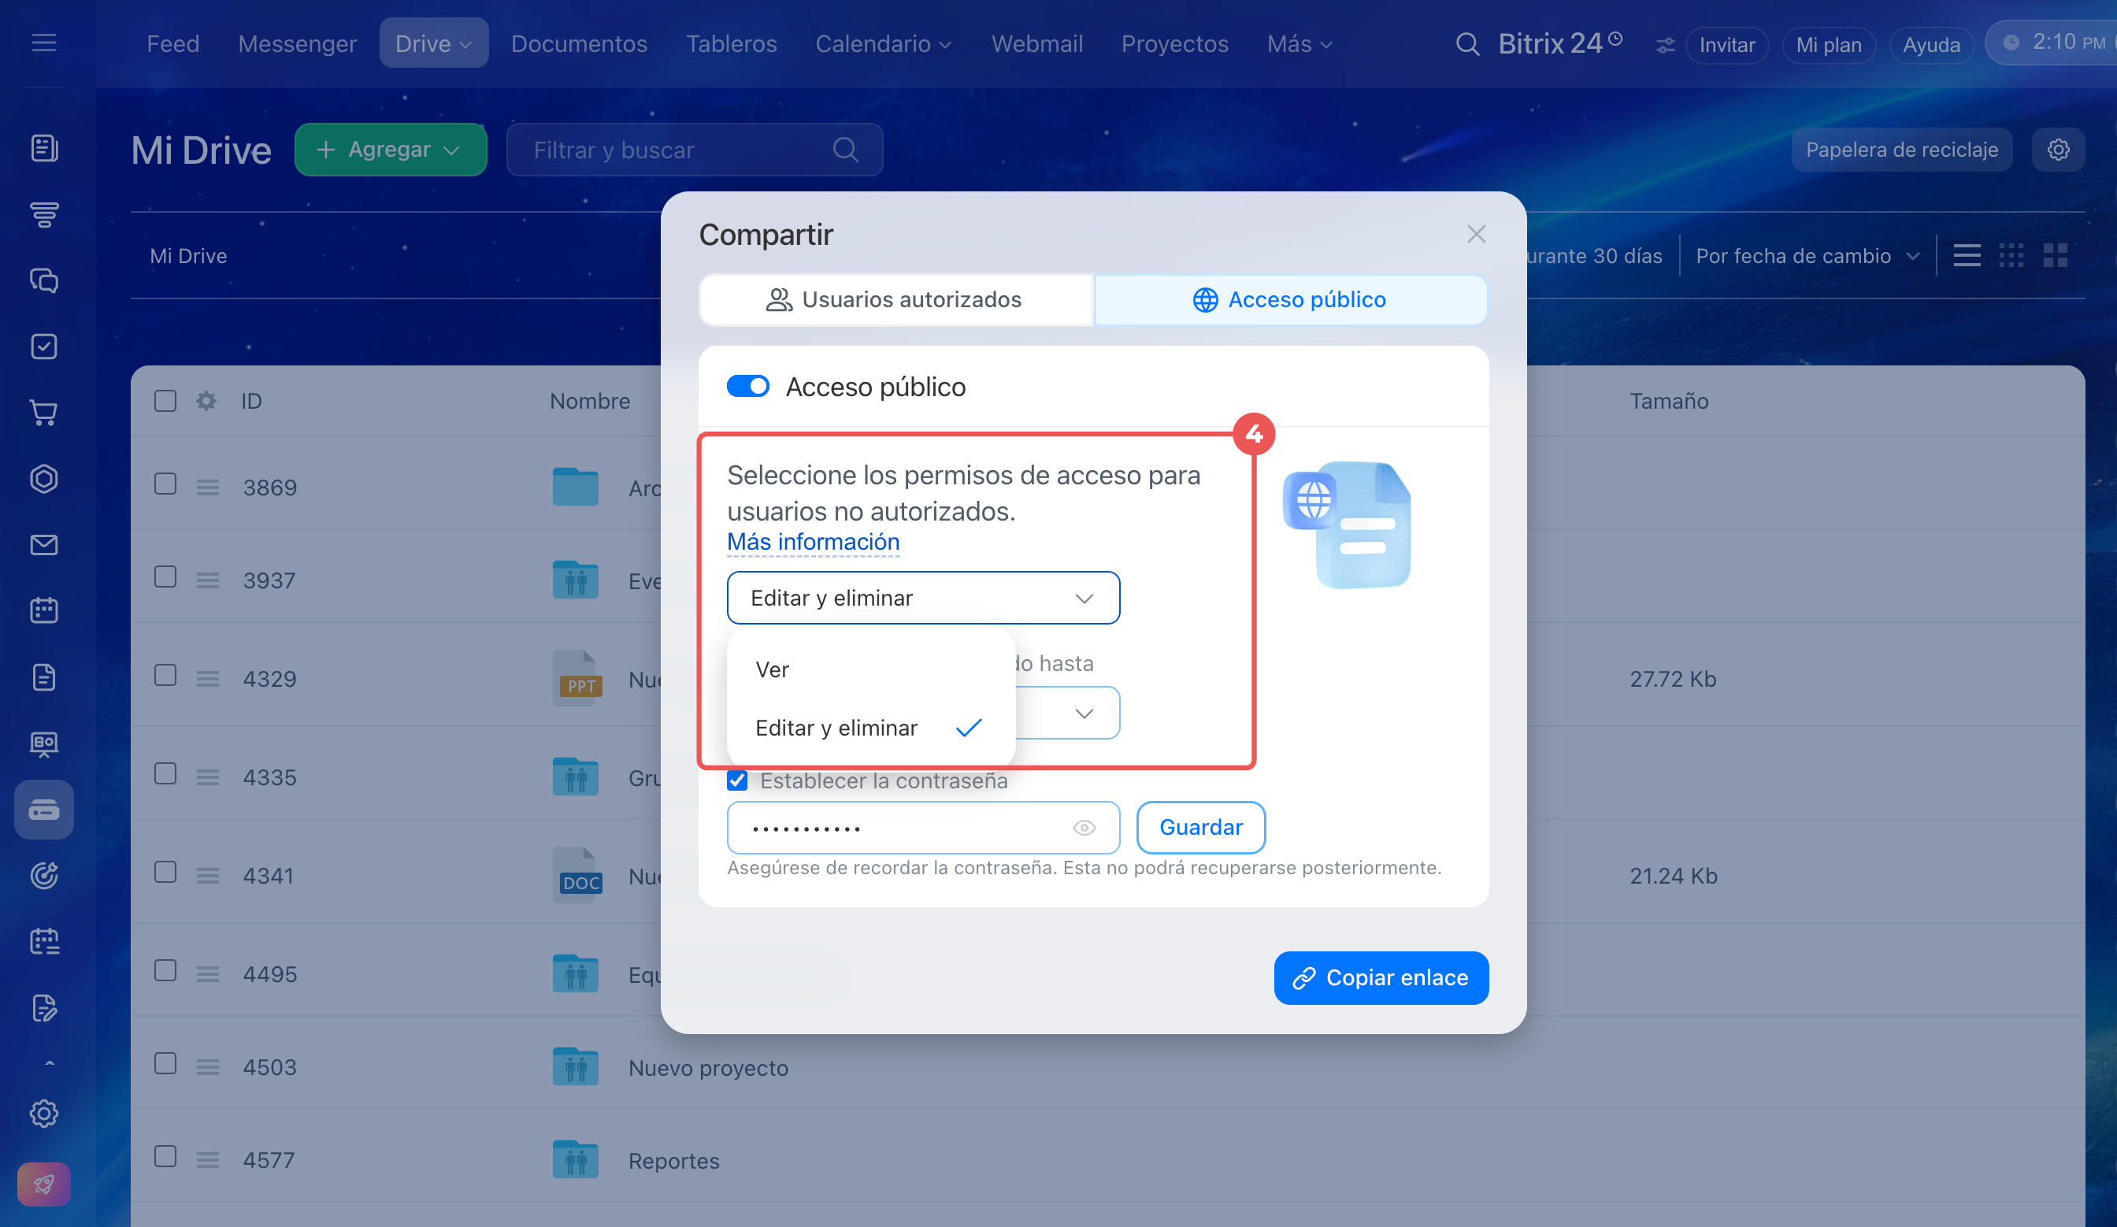Open the hexagon sidebar icon
This screenshot has height=1227, width=2117.
tap(43, 479)
